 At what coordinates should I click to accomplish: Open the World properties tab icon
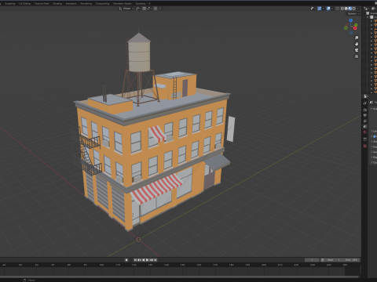point(365,132)
